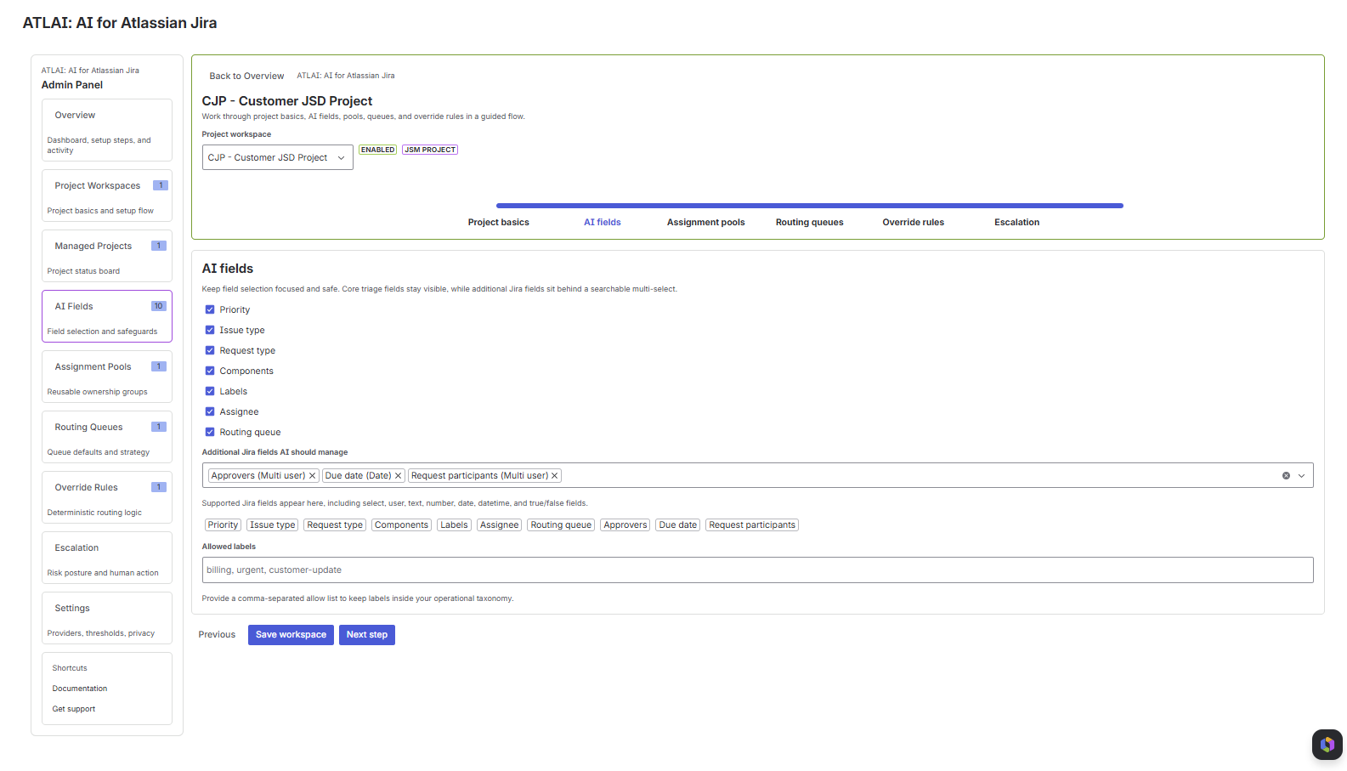1347x771 pixels.
Task: Remove the Due date (Date) chip
Action: 398,476
